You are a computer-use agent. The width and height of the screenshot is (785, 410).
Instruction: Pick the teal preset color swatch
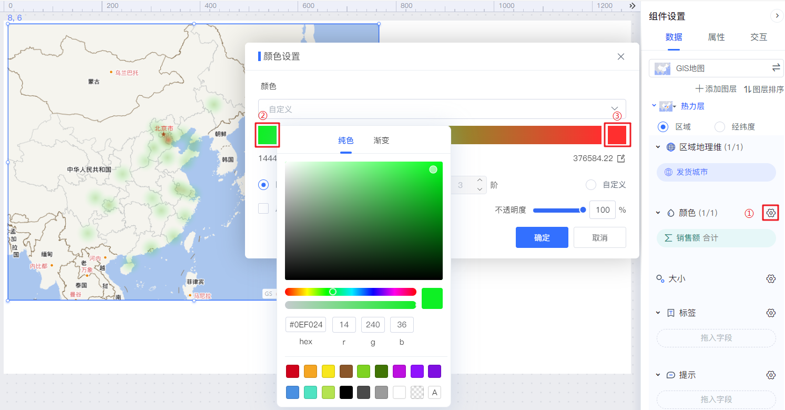tap(310, 392)
